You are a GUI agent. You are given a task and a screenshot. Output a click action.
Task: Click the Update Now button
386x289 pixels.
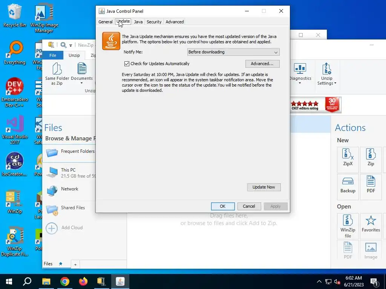(263, 187)
